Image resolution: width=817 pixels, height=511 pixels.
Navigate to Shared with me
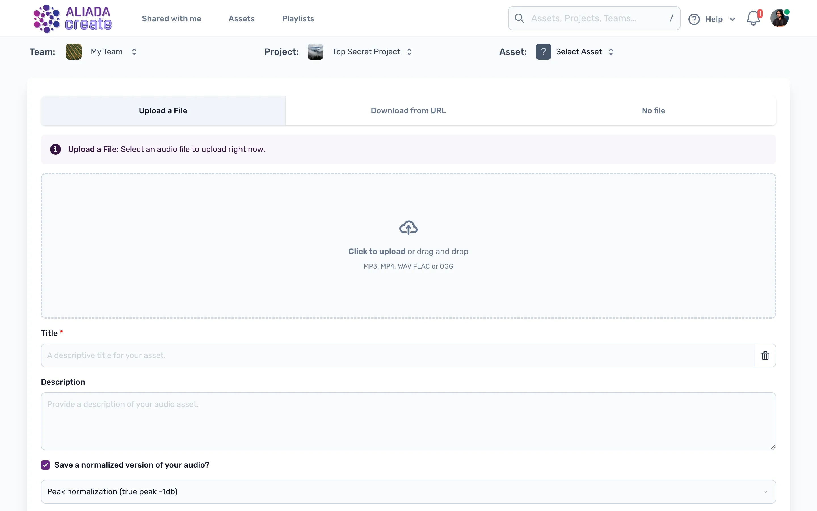click(x=172, y=18)
